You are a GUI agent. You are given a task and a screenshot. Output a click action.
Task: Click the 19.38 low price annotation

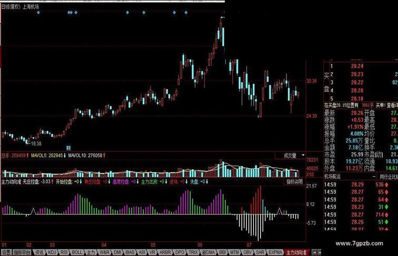[36, 144]
